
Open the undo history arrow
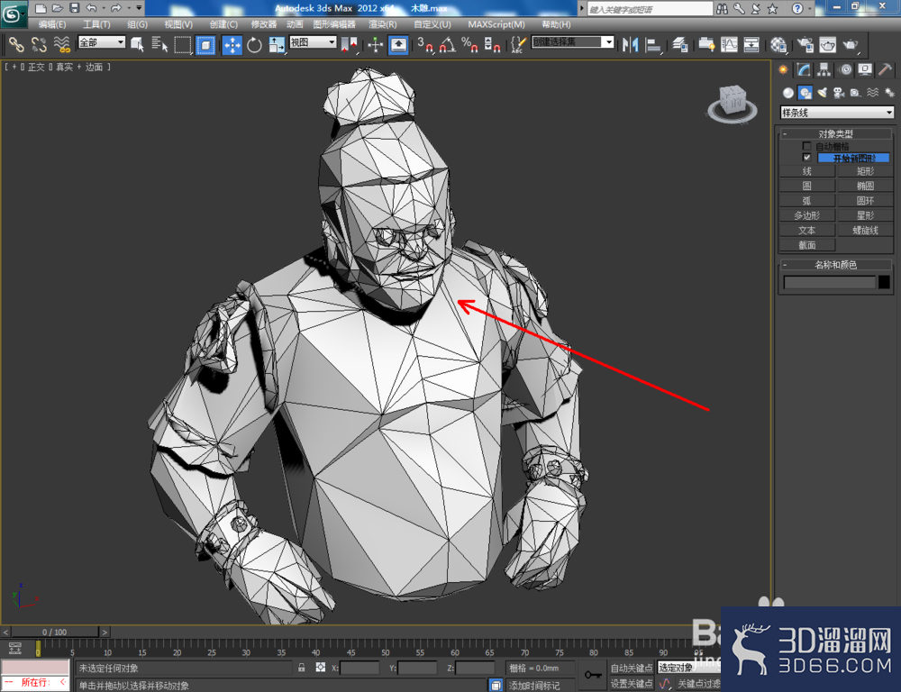104,8
